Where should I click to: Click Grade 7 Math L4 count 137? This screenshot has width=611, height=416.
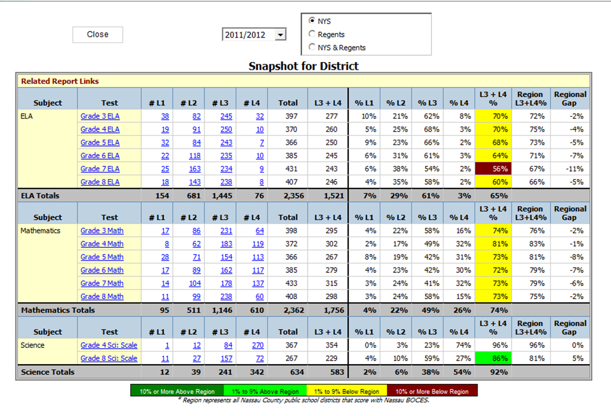point(258,284)
